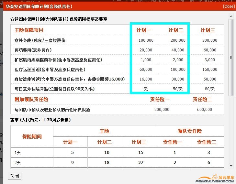The image size is (236, 184).
Task: Click the 1天 rate 5 for 计划一
Action: click(x=73, y=152)
